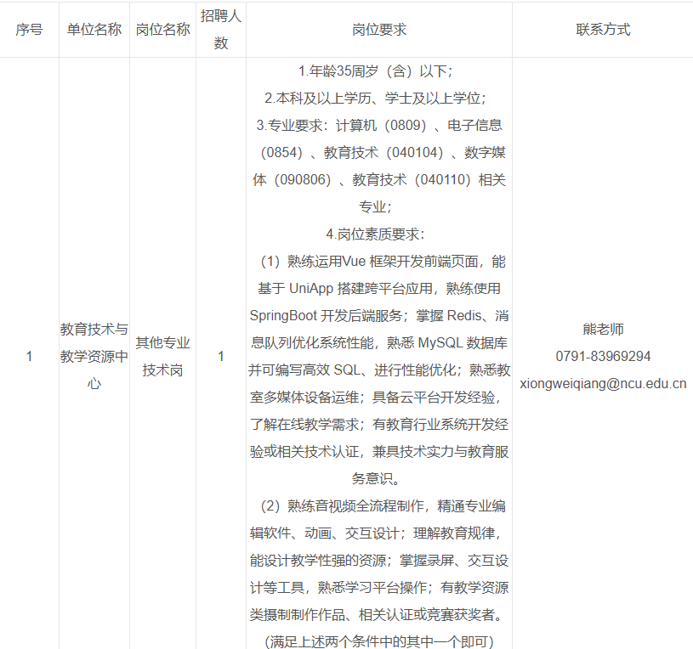Click the cell containing 教育技术与教学资源中心
This screenshot has width=693, height=649.
click(x=94, y=355)
